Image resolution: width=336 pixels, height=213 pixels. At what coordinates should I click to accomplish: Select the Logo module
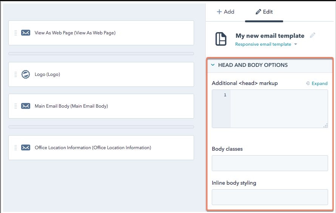[x=101, y=74]
